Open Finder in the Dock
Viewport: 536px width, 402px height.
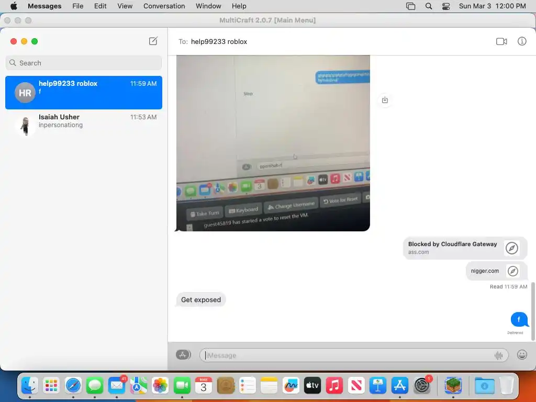[30, 386]
